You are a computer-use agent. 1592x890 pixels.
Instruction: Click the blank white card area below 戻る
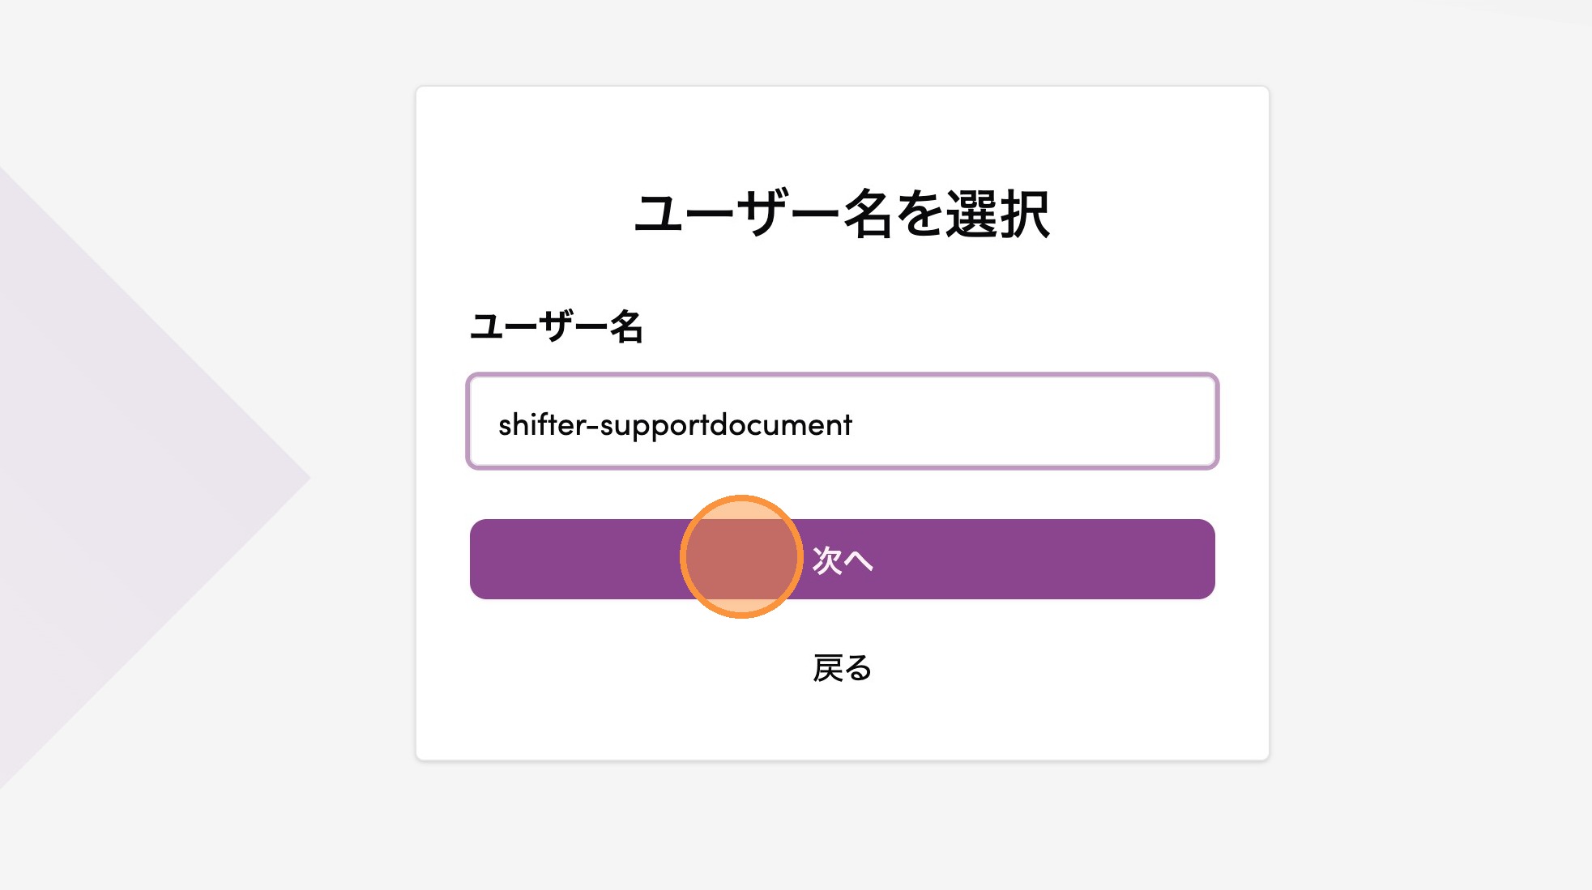842,725
